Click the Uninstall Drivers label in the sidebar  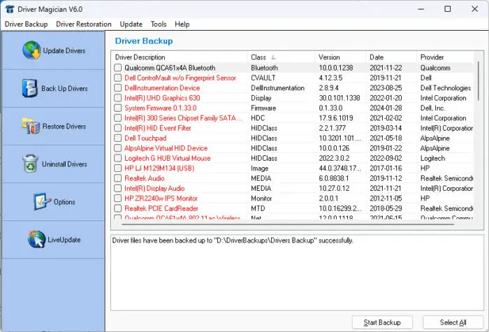64,164
